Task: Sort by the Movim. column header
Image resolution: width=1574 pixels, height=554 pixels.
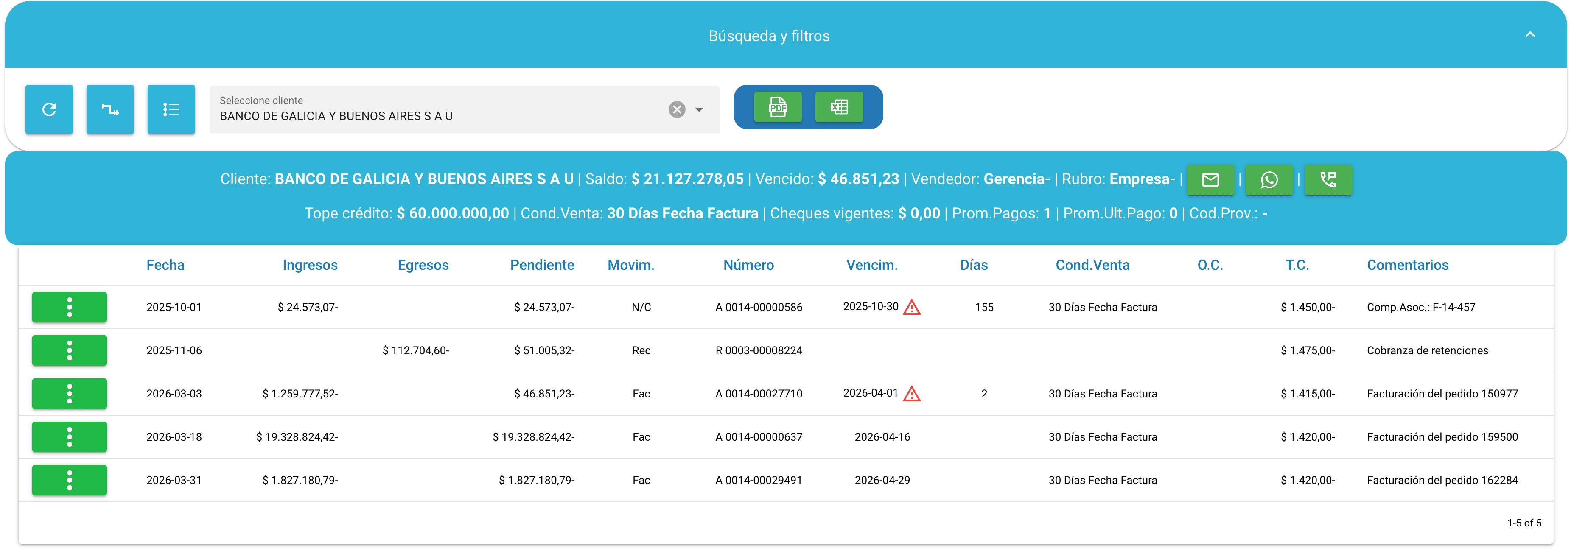Action: click(630, 265)
